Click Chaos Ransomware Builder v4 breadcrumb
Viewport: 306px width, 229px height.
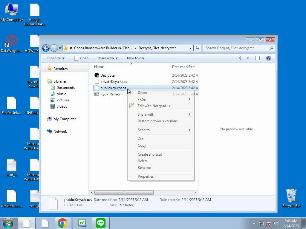(x=103, y=48)
